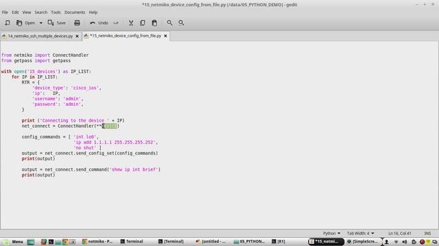Click the 'int lo0' string in config_commands

85,137
